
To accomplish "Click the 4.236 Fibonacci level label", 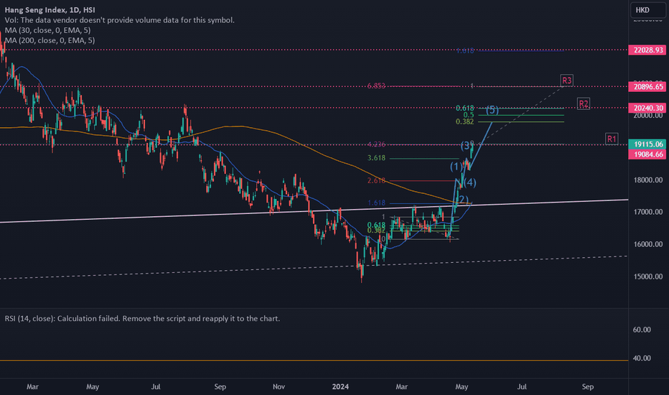I will [x=376, y=145].
